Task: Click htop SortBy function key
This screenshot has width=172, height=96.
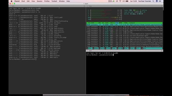Action: click(120, 48)
